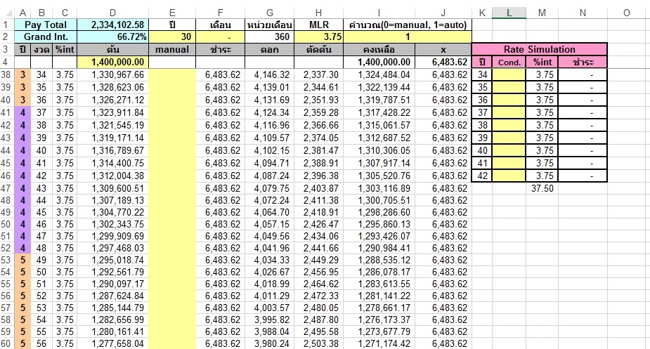This screenshot has height=349, width=650.
Task: Click MLR header cell
Action: 319,25
